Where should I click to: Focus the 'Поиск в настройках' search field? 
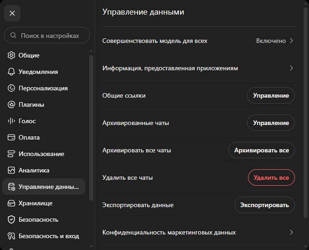point(47,36)
